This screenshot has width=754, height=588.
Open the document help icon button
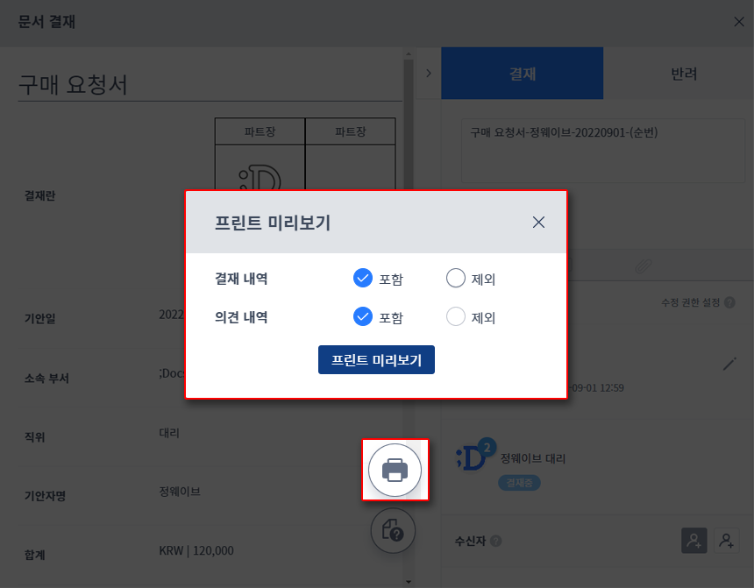coord(393,531)
